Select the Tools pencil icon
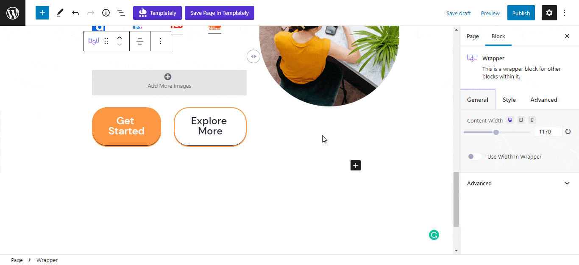 60,13
